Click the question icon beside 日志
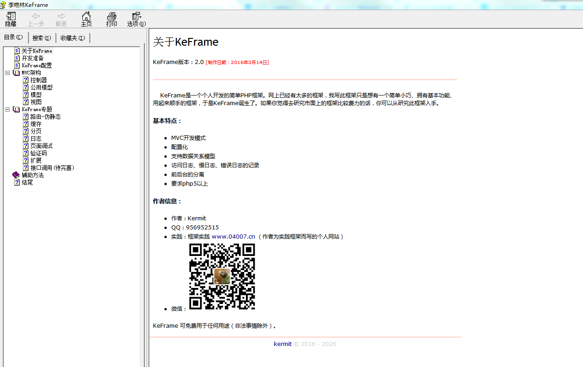This screenshot has width=583, height=367. click(26, 138)
